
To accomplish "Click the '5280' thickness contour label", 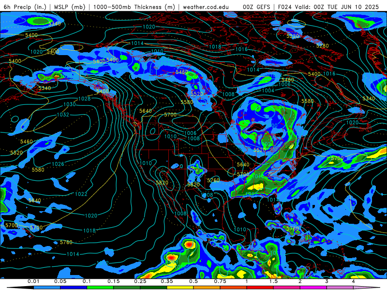I will coord(323,46).
